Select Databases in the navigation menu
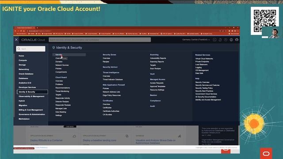 coord(23,78)
